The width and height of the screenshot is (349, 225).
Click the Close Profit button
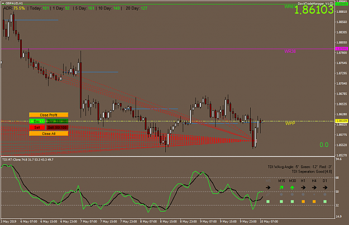click(49, 115)
